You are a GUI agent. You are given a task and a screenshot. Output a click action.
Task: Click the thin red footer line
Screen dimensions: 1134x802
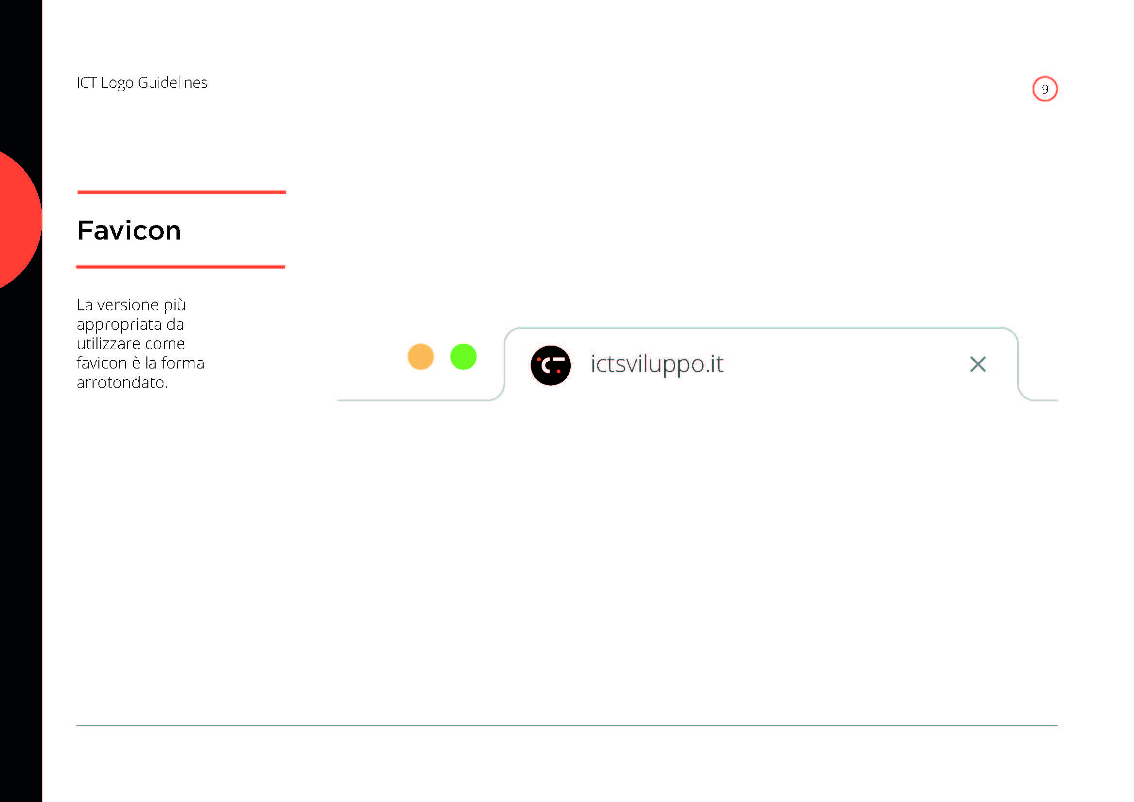[x=567, y=725]
